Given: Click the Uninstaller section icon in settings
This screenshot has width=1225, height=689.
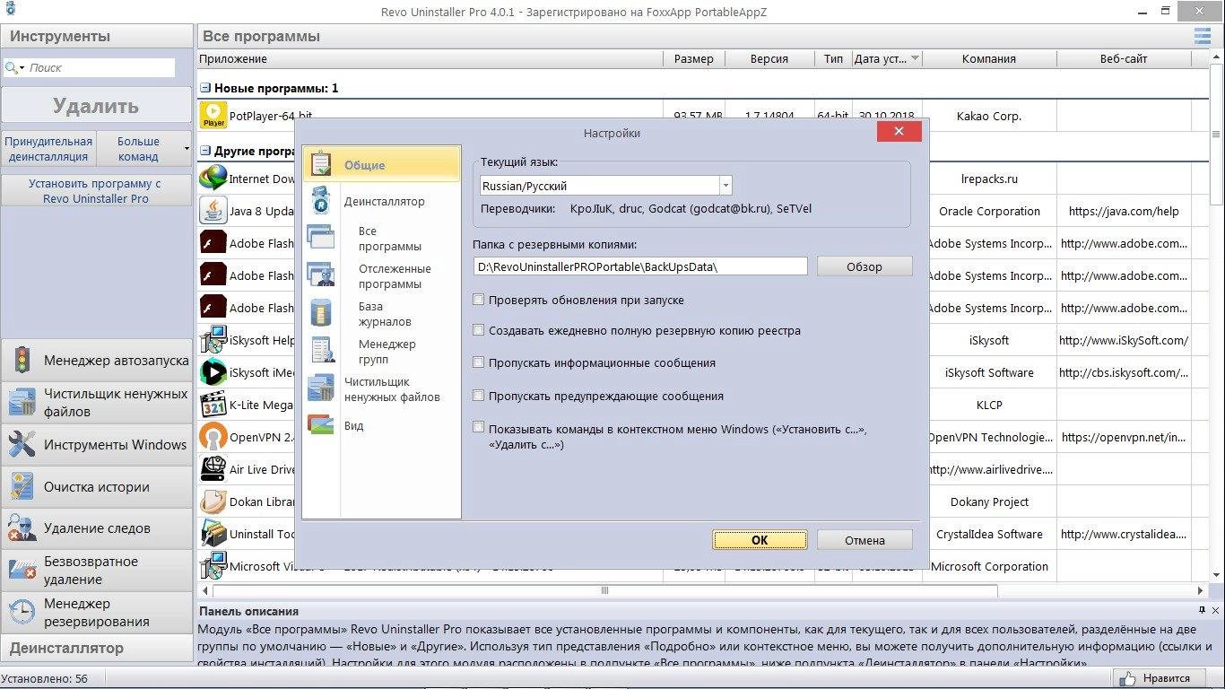Looking at the screenshot, I should tap(320, 201).
